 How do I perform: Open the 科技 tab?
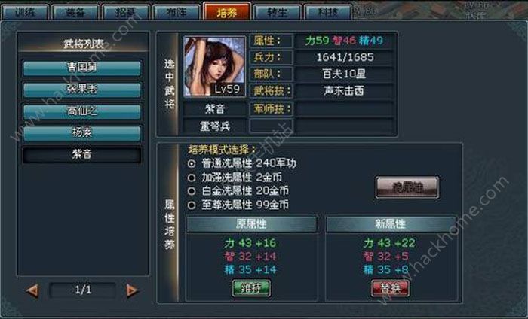coord(327,12)
